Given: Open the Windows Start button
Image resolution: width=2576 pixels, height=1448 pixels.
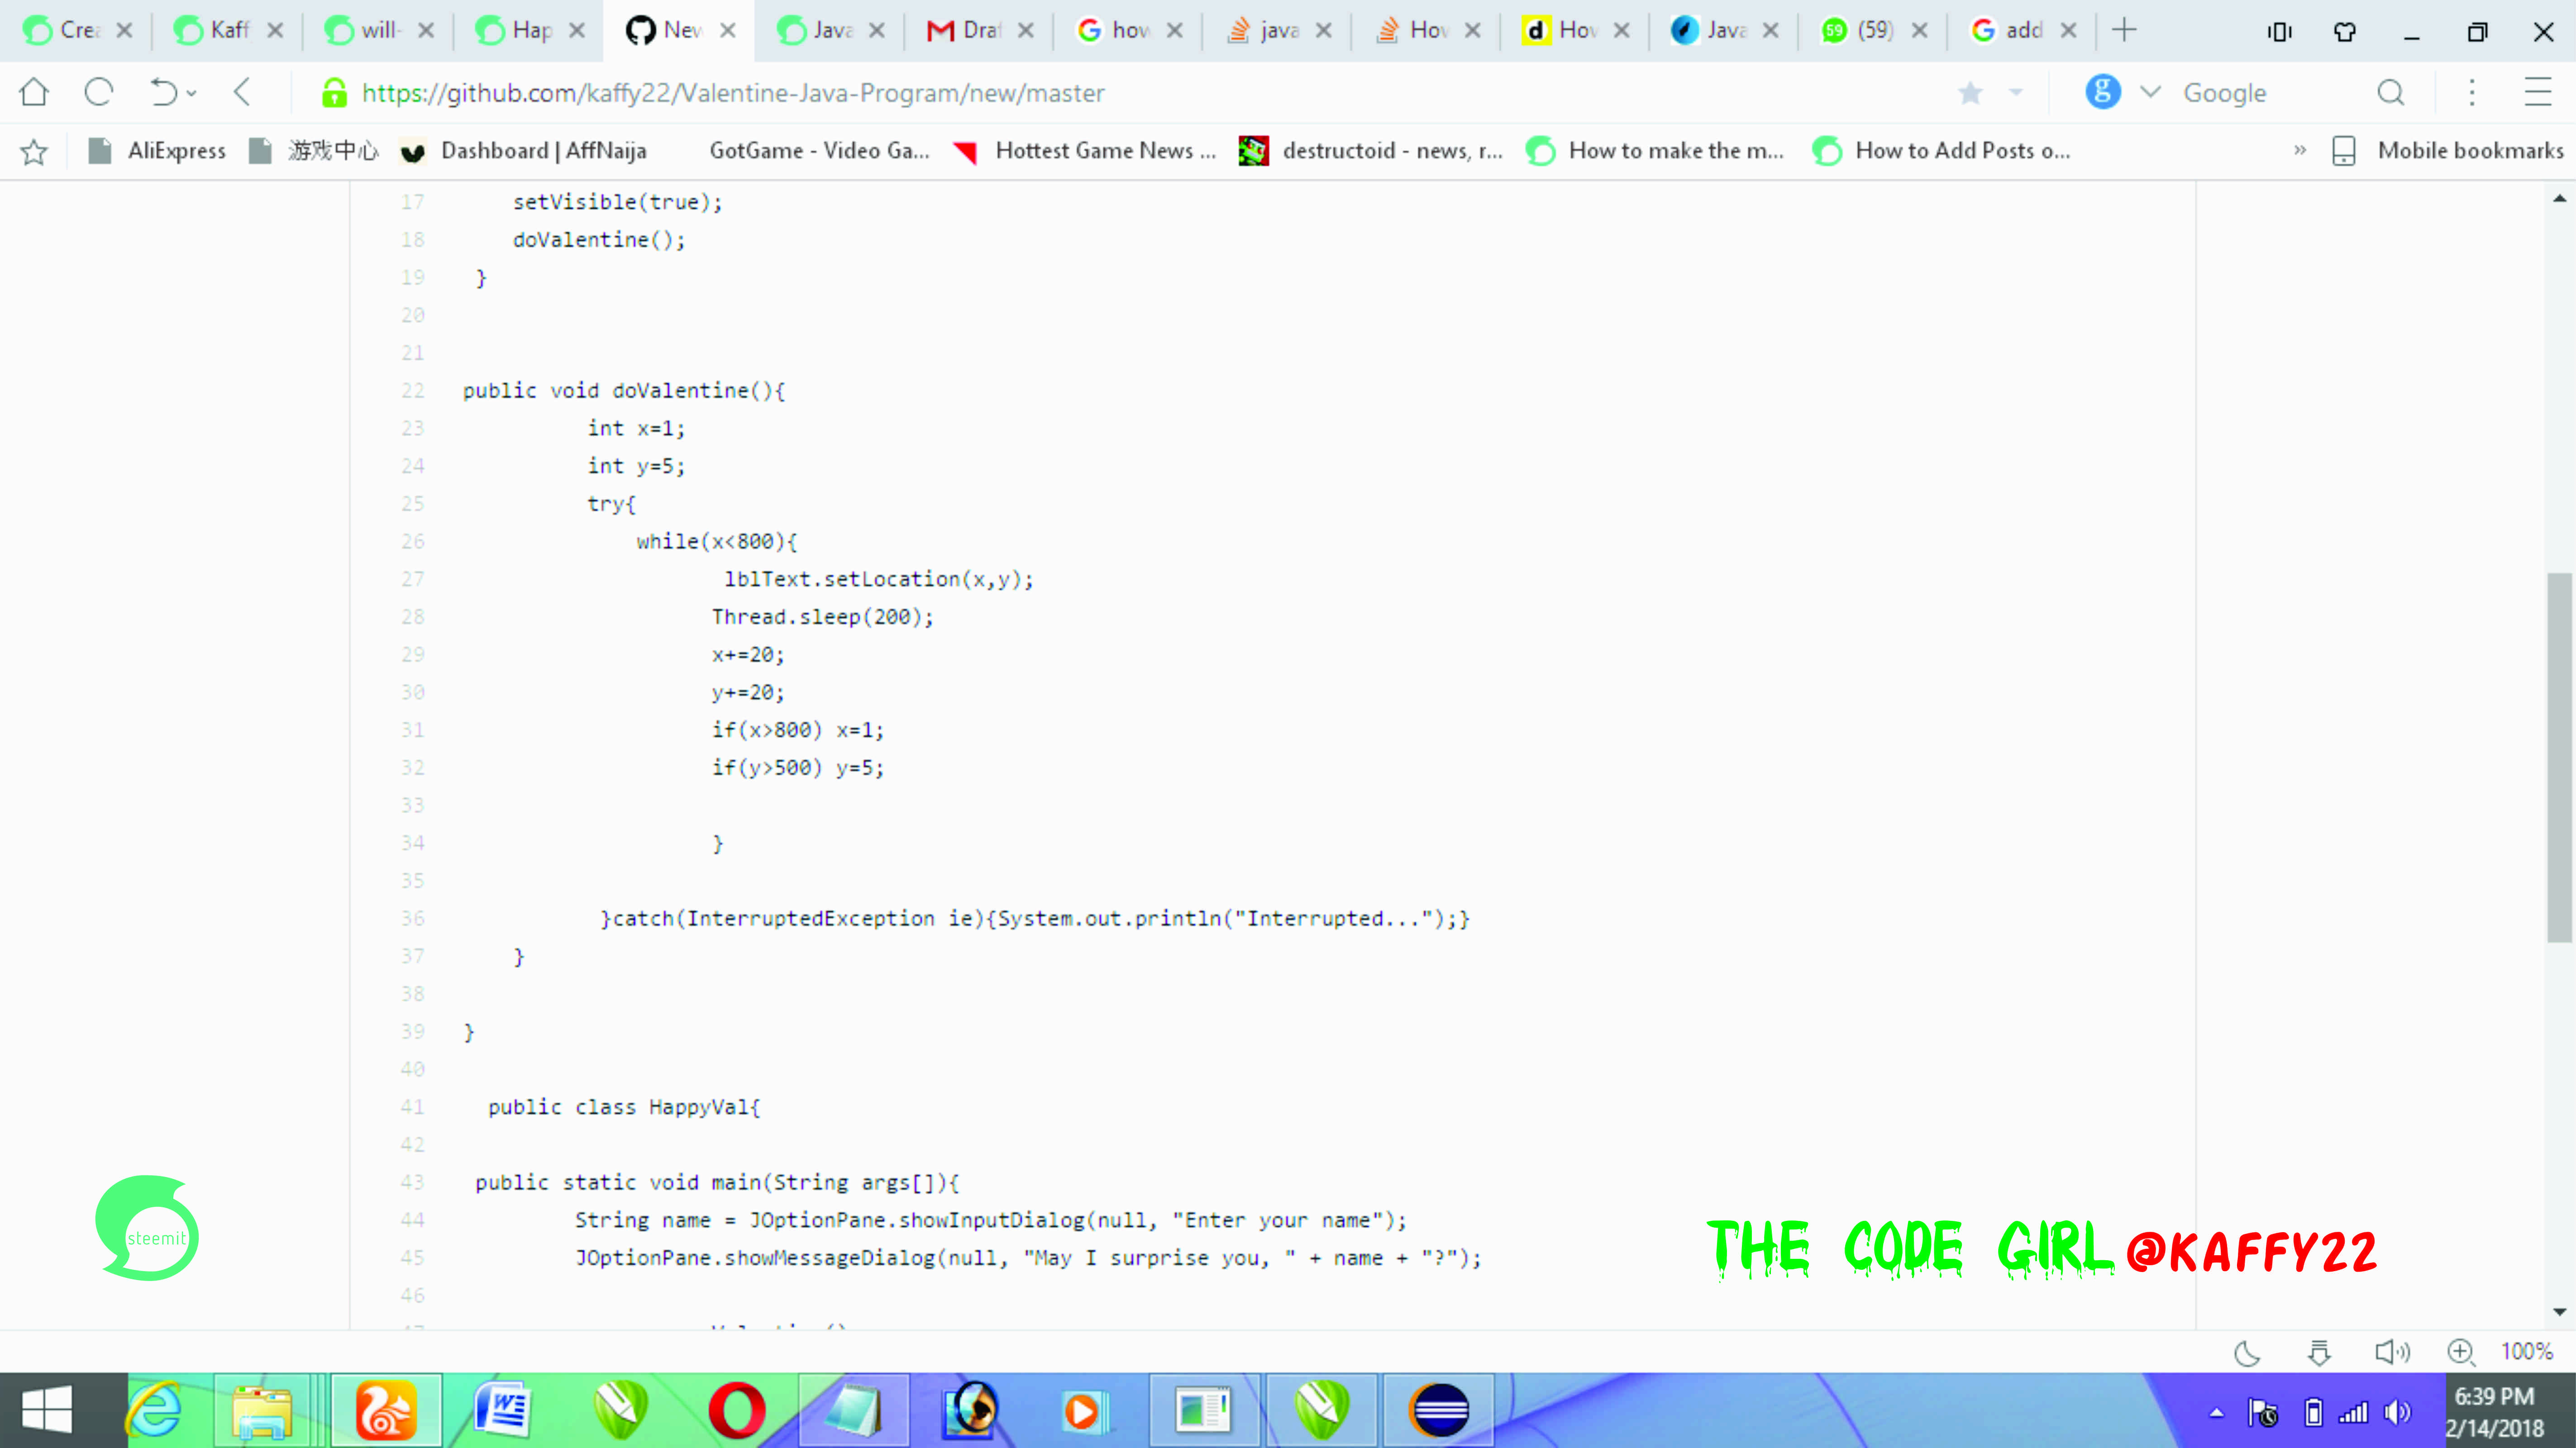Looking at the screenshot, I should 46,1411.
